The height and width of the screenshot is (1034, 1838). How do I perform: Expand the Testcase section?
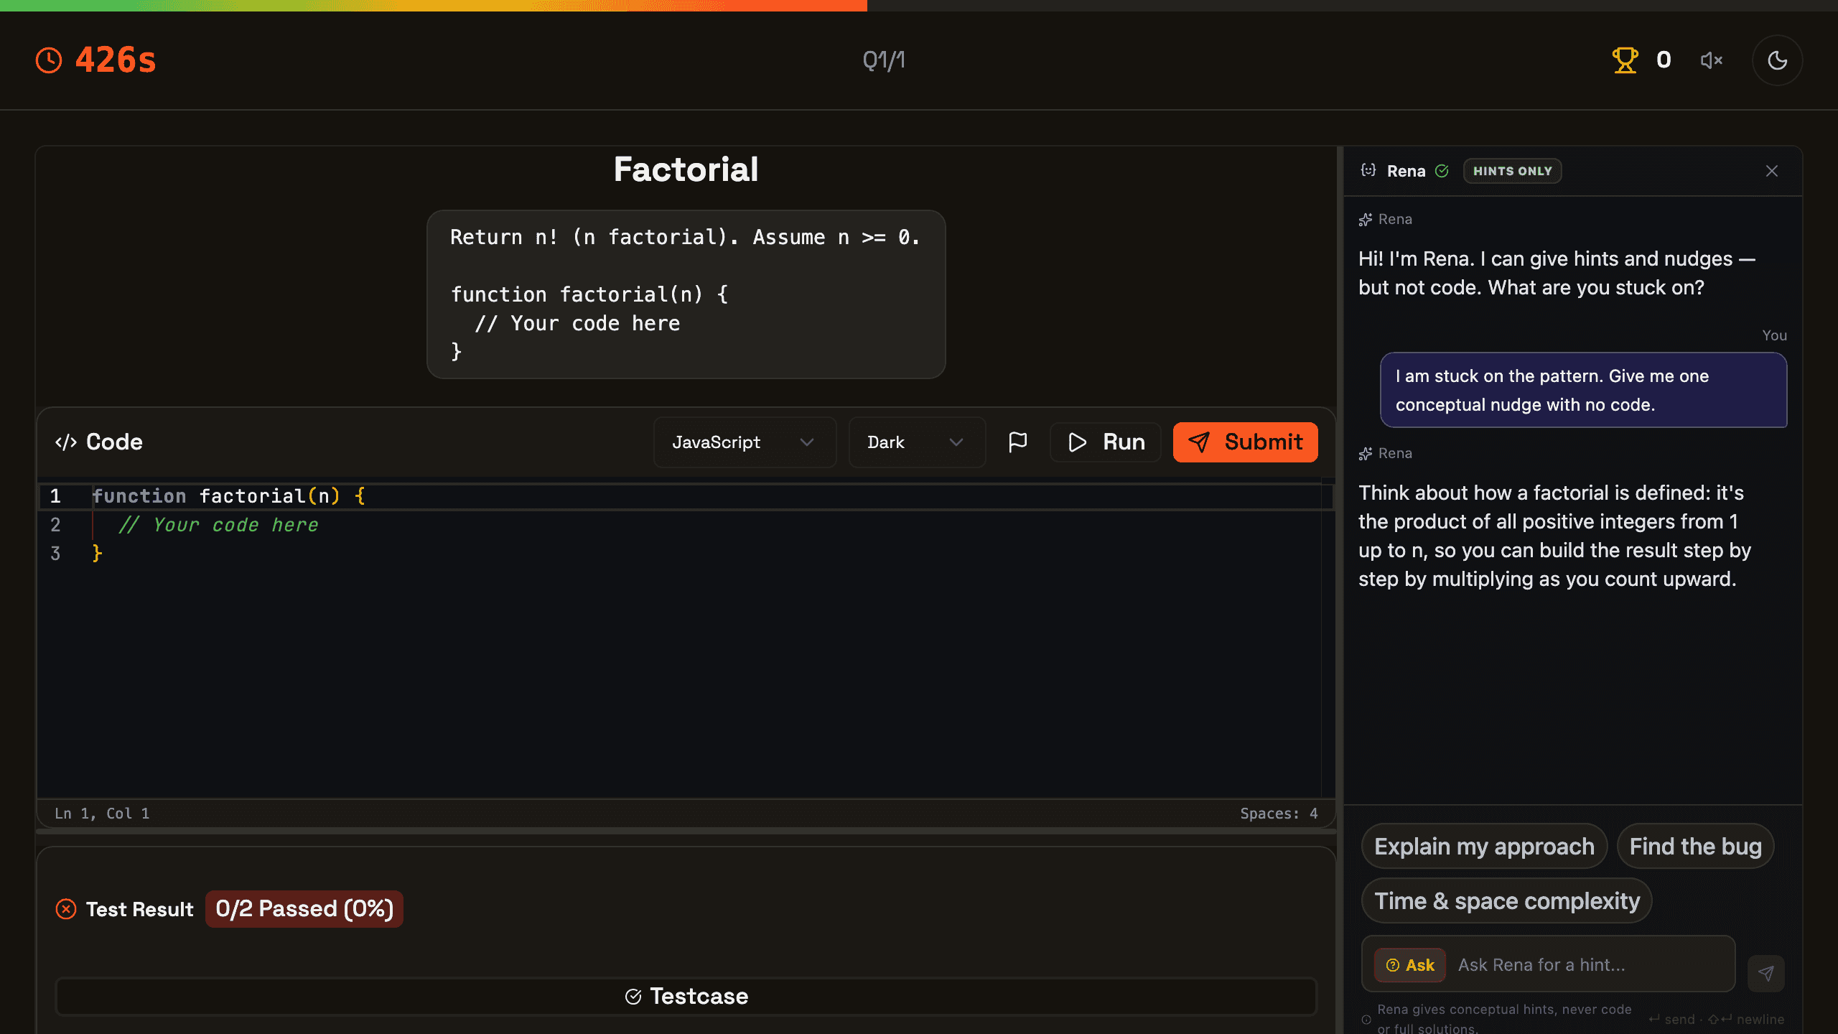[x=686, y=997]
